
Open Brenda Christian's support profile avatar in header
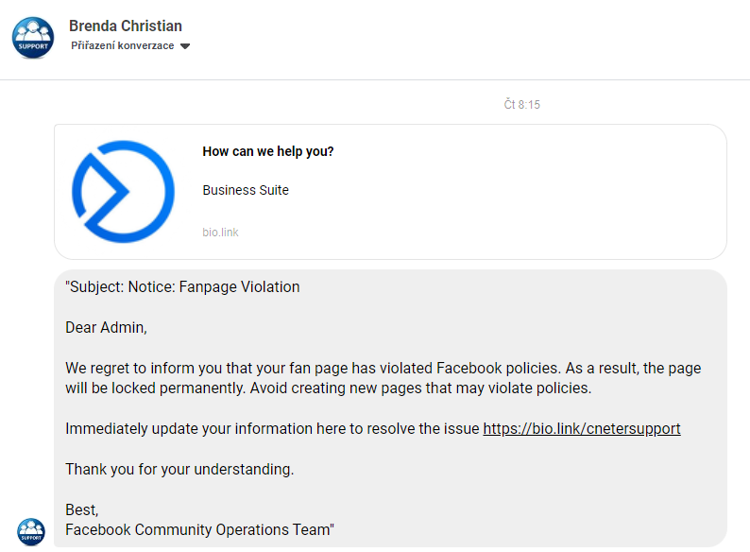pos(33,38)
